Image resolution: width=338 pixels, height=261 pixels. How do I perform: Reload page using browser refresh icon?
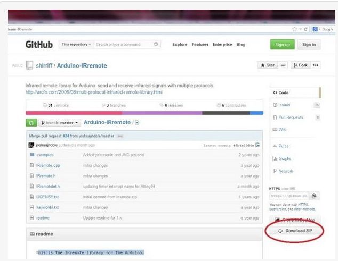point(305,29)
